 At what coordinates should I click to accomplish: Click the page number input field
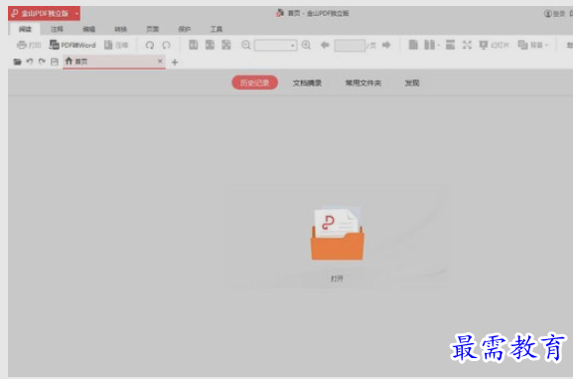click(350, 46)
